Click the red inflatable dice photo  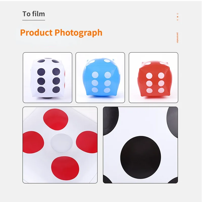(x=154, y=78)
